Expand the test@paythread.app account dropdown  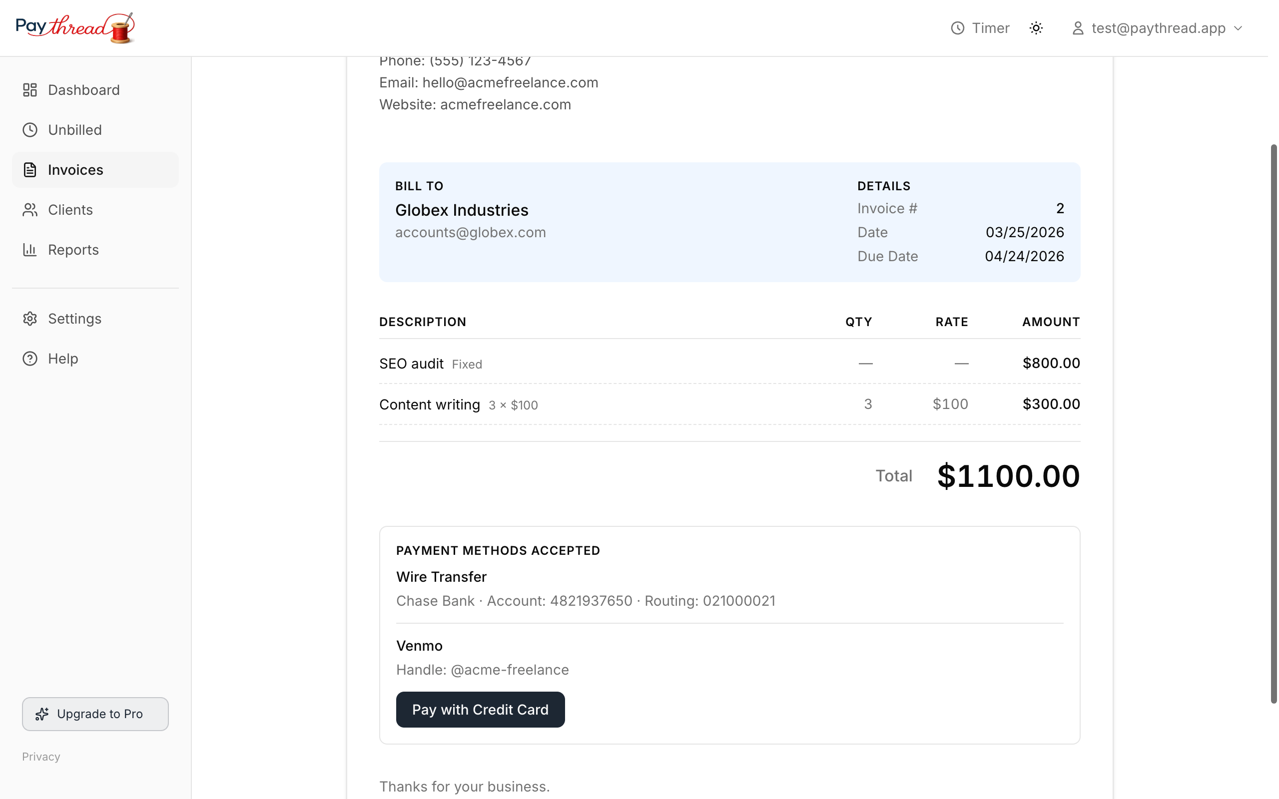coord(1158,28)
